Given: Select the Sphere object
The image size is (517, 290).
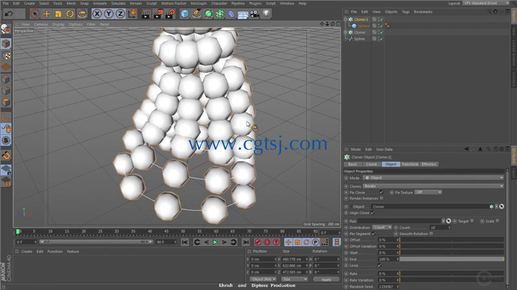Looking at the screenshot, I should tap(363, 26).
